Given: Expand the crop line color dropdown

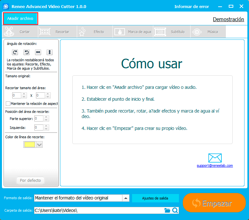Looking at the screenshot, I should coord(40,145).
